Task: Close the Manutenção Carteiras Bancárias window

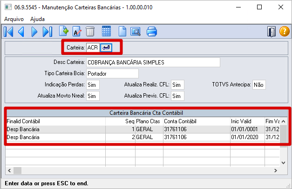Action: tap(281, 7)
